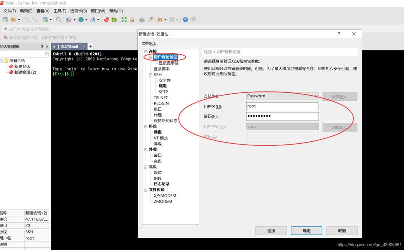Open the 编辑(E) menu
This screenshot has width=404, height=250.
[x=26, y=11]
